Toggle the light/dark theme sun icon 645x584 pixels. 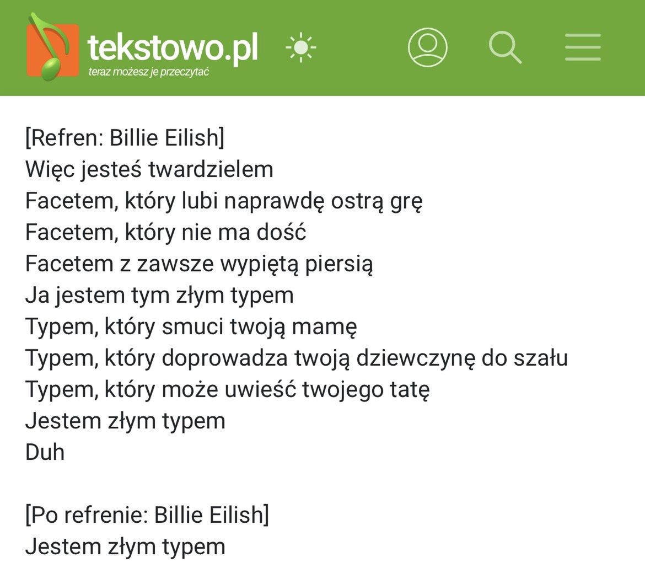pos(300,47)
